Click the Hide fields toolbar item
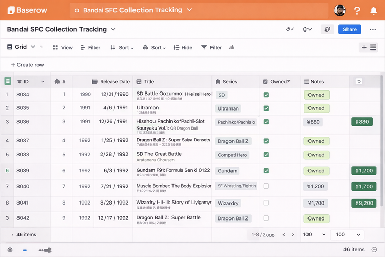 pos(183,48)
